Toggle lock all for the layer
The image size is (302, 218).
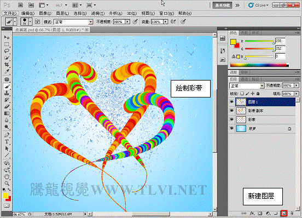(x=258, y=94)
